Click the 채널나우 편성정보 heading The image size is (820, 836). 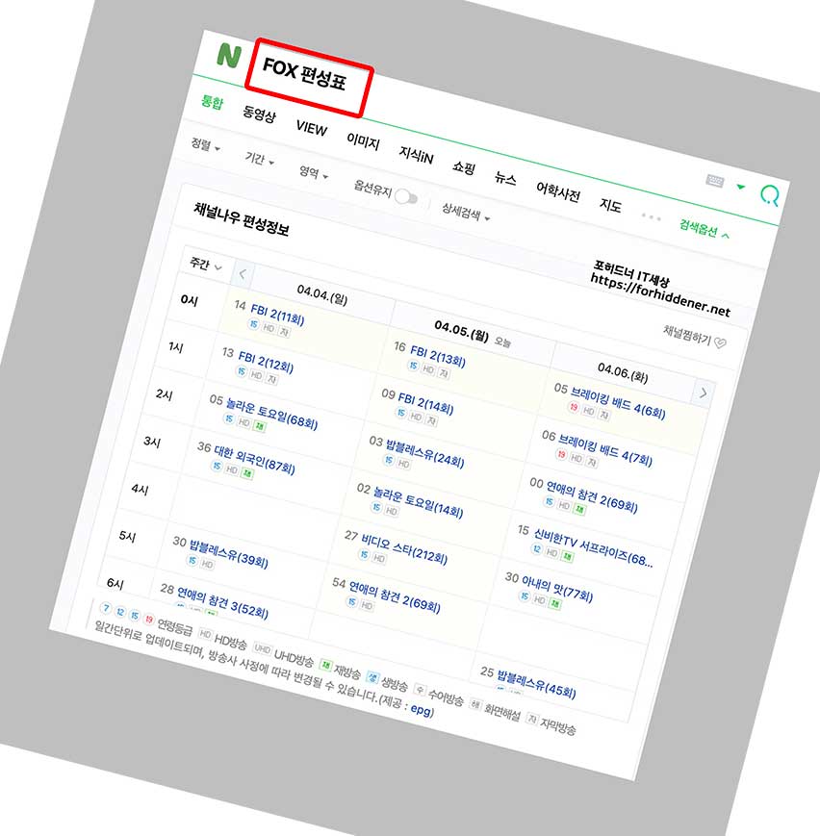[242, 219]
